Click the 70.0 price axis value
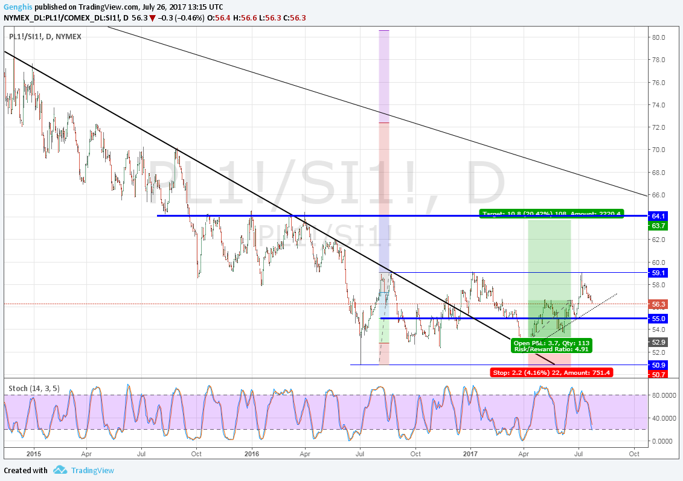Screen dimensions: 683x481 coord(658,150)
